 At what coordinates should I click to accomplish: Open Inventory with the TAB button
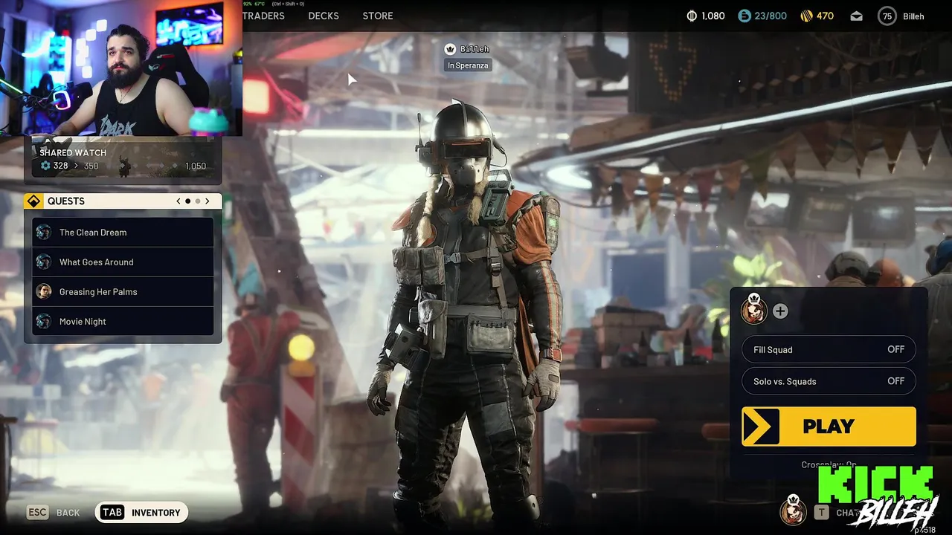141,513
